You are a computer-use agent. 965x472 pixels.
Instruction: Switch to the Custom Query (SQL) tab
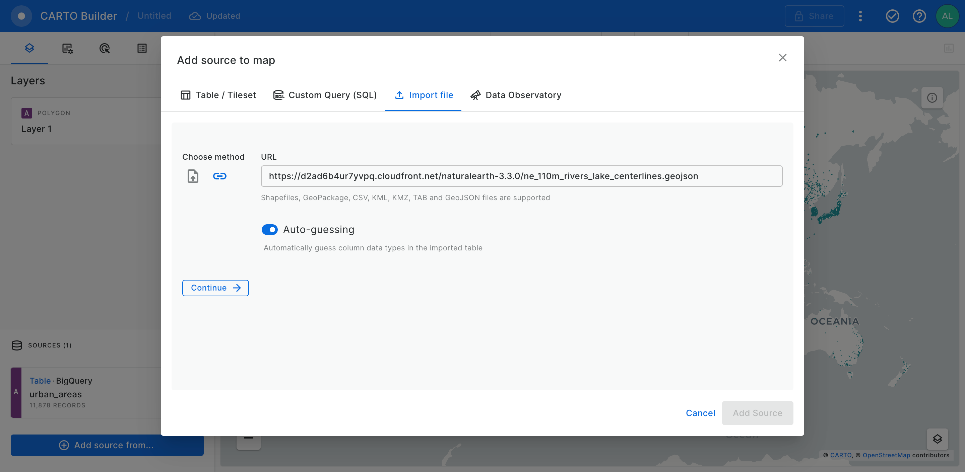click(x=325, y=95)
